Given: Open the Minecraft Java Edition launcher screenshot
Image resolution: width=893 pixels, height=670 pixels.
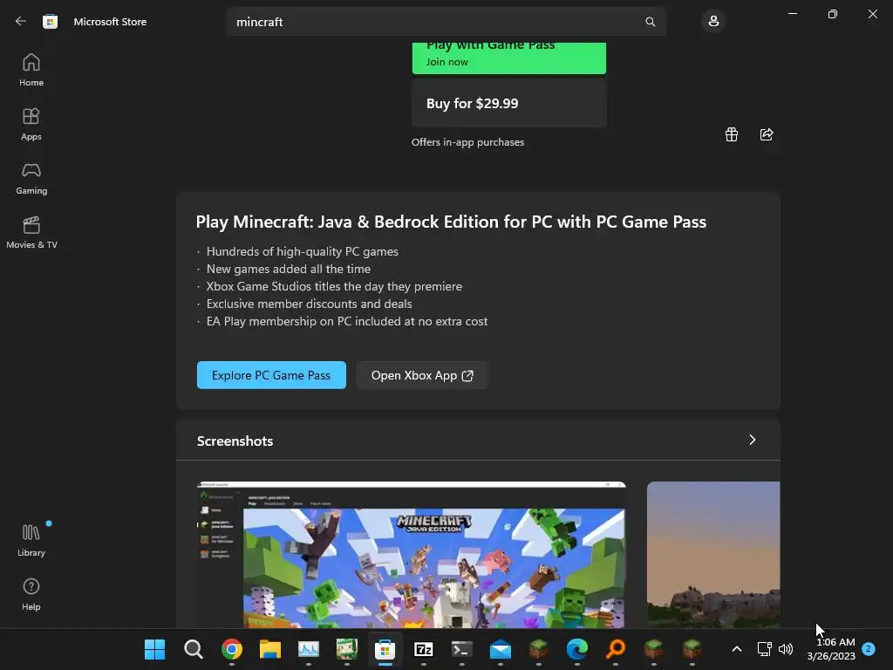Looking at the screenshot, I should pos(412,555).
